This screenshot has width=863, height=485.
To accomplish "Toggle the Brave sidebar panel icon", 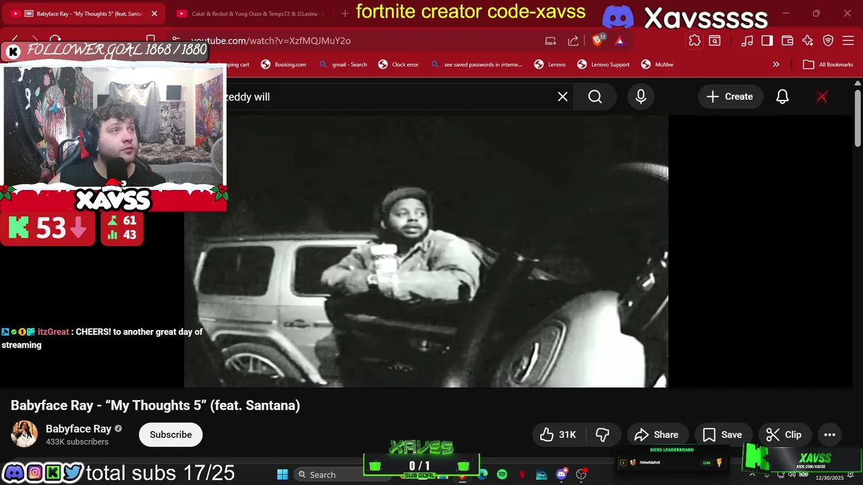I will [x=767, y=40].
